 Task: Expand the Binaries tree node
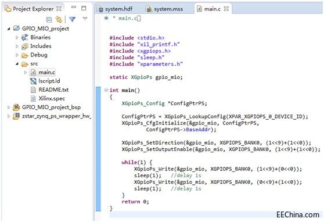click(17, 37)
